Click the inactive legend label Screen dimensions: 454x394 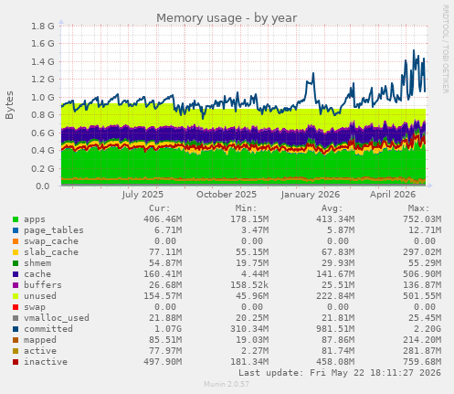tap(46, 362)
